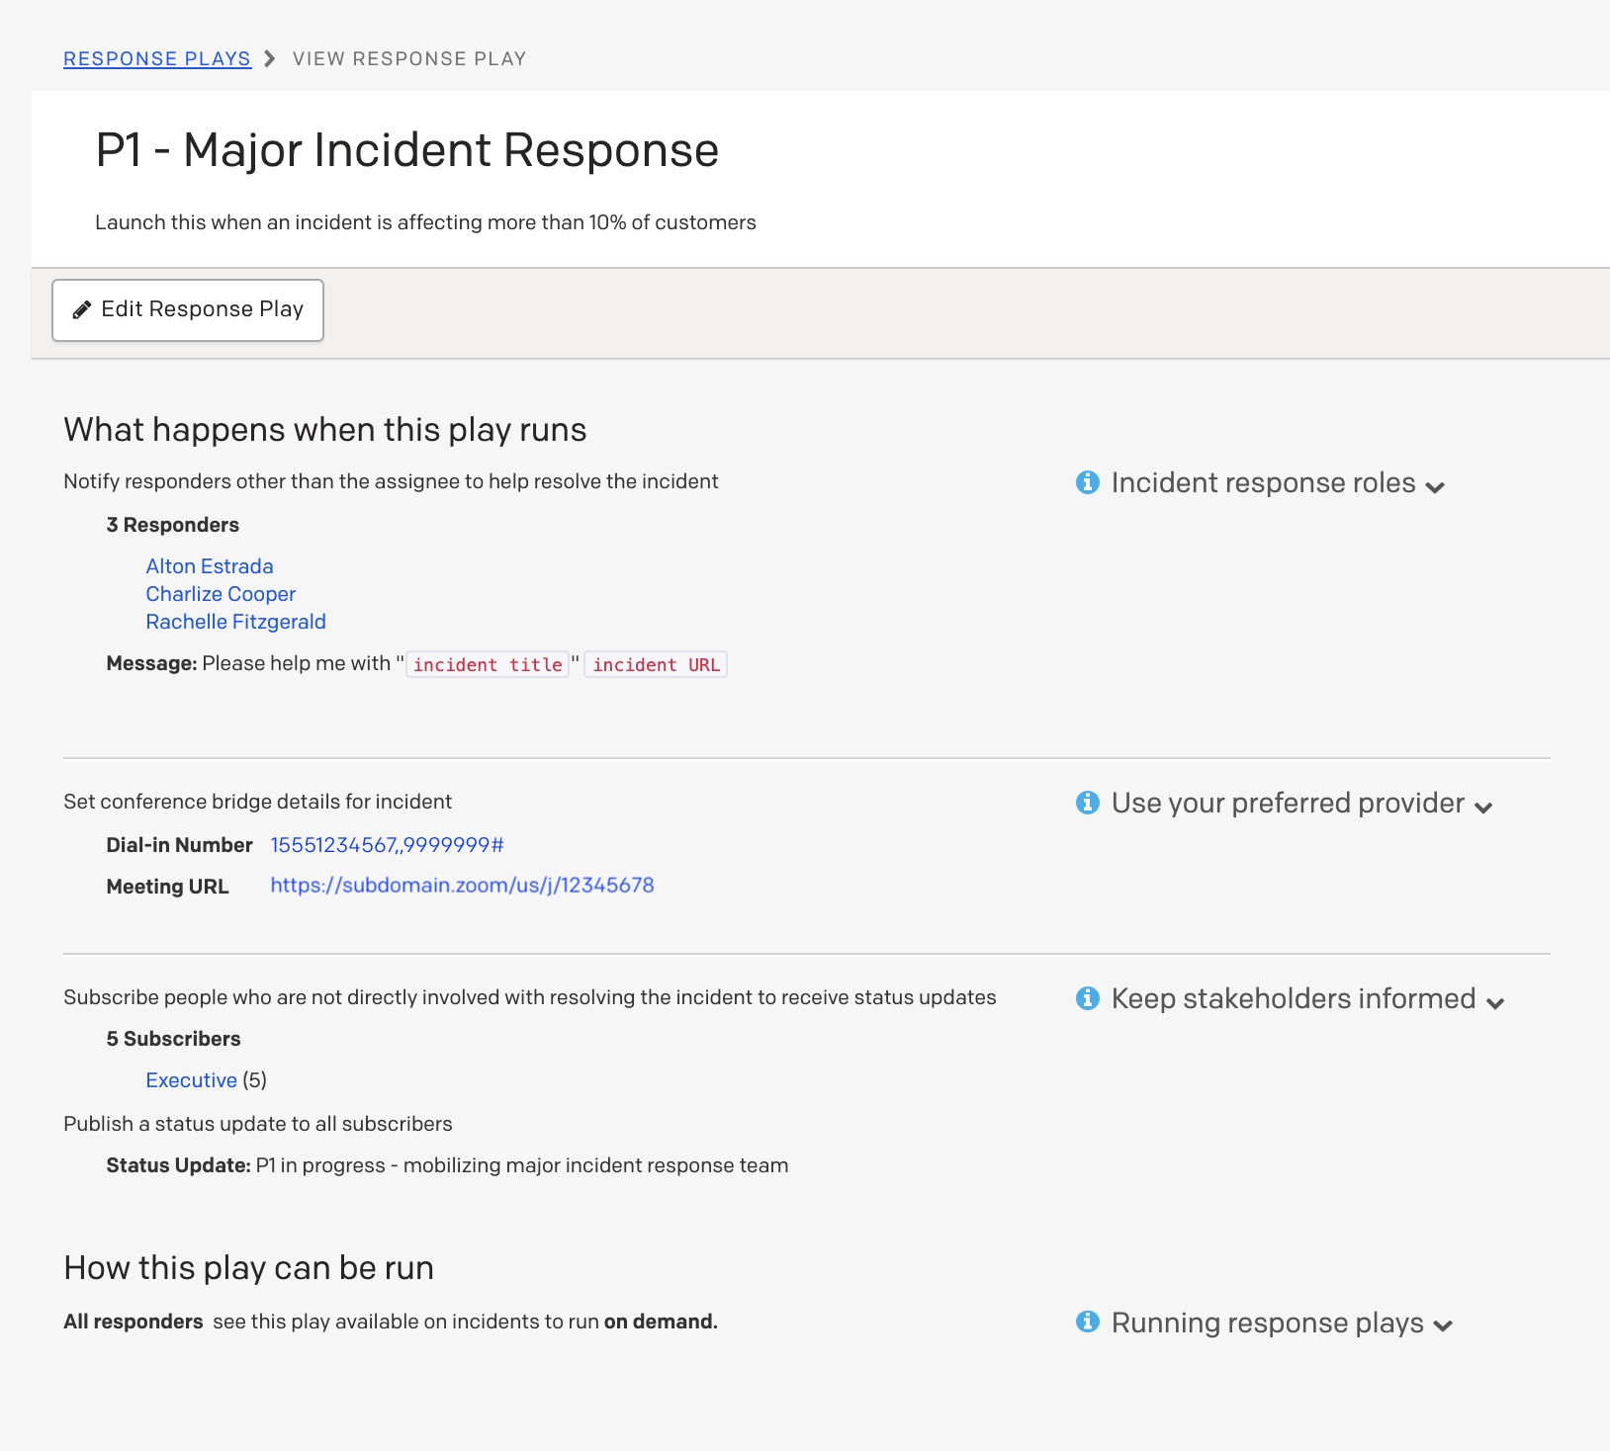Click the incident title variable tag
This screenshot has height=1451, width=1610.
click(488, 665)
